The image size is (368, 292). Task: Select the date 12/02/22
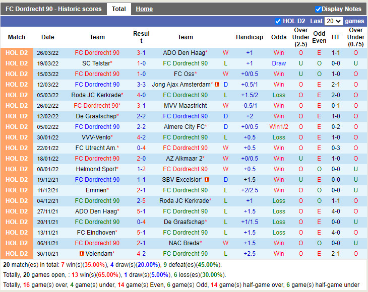click(48, 116)
